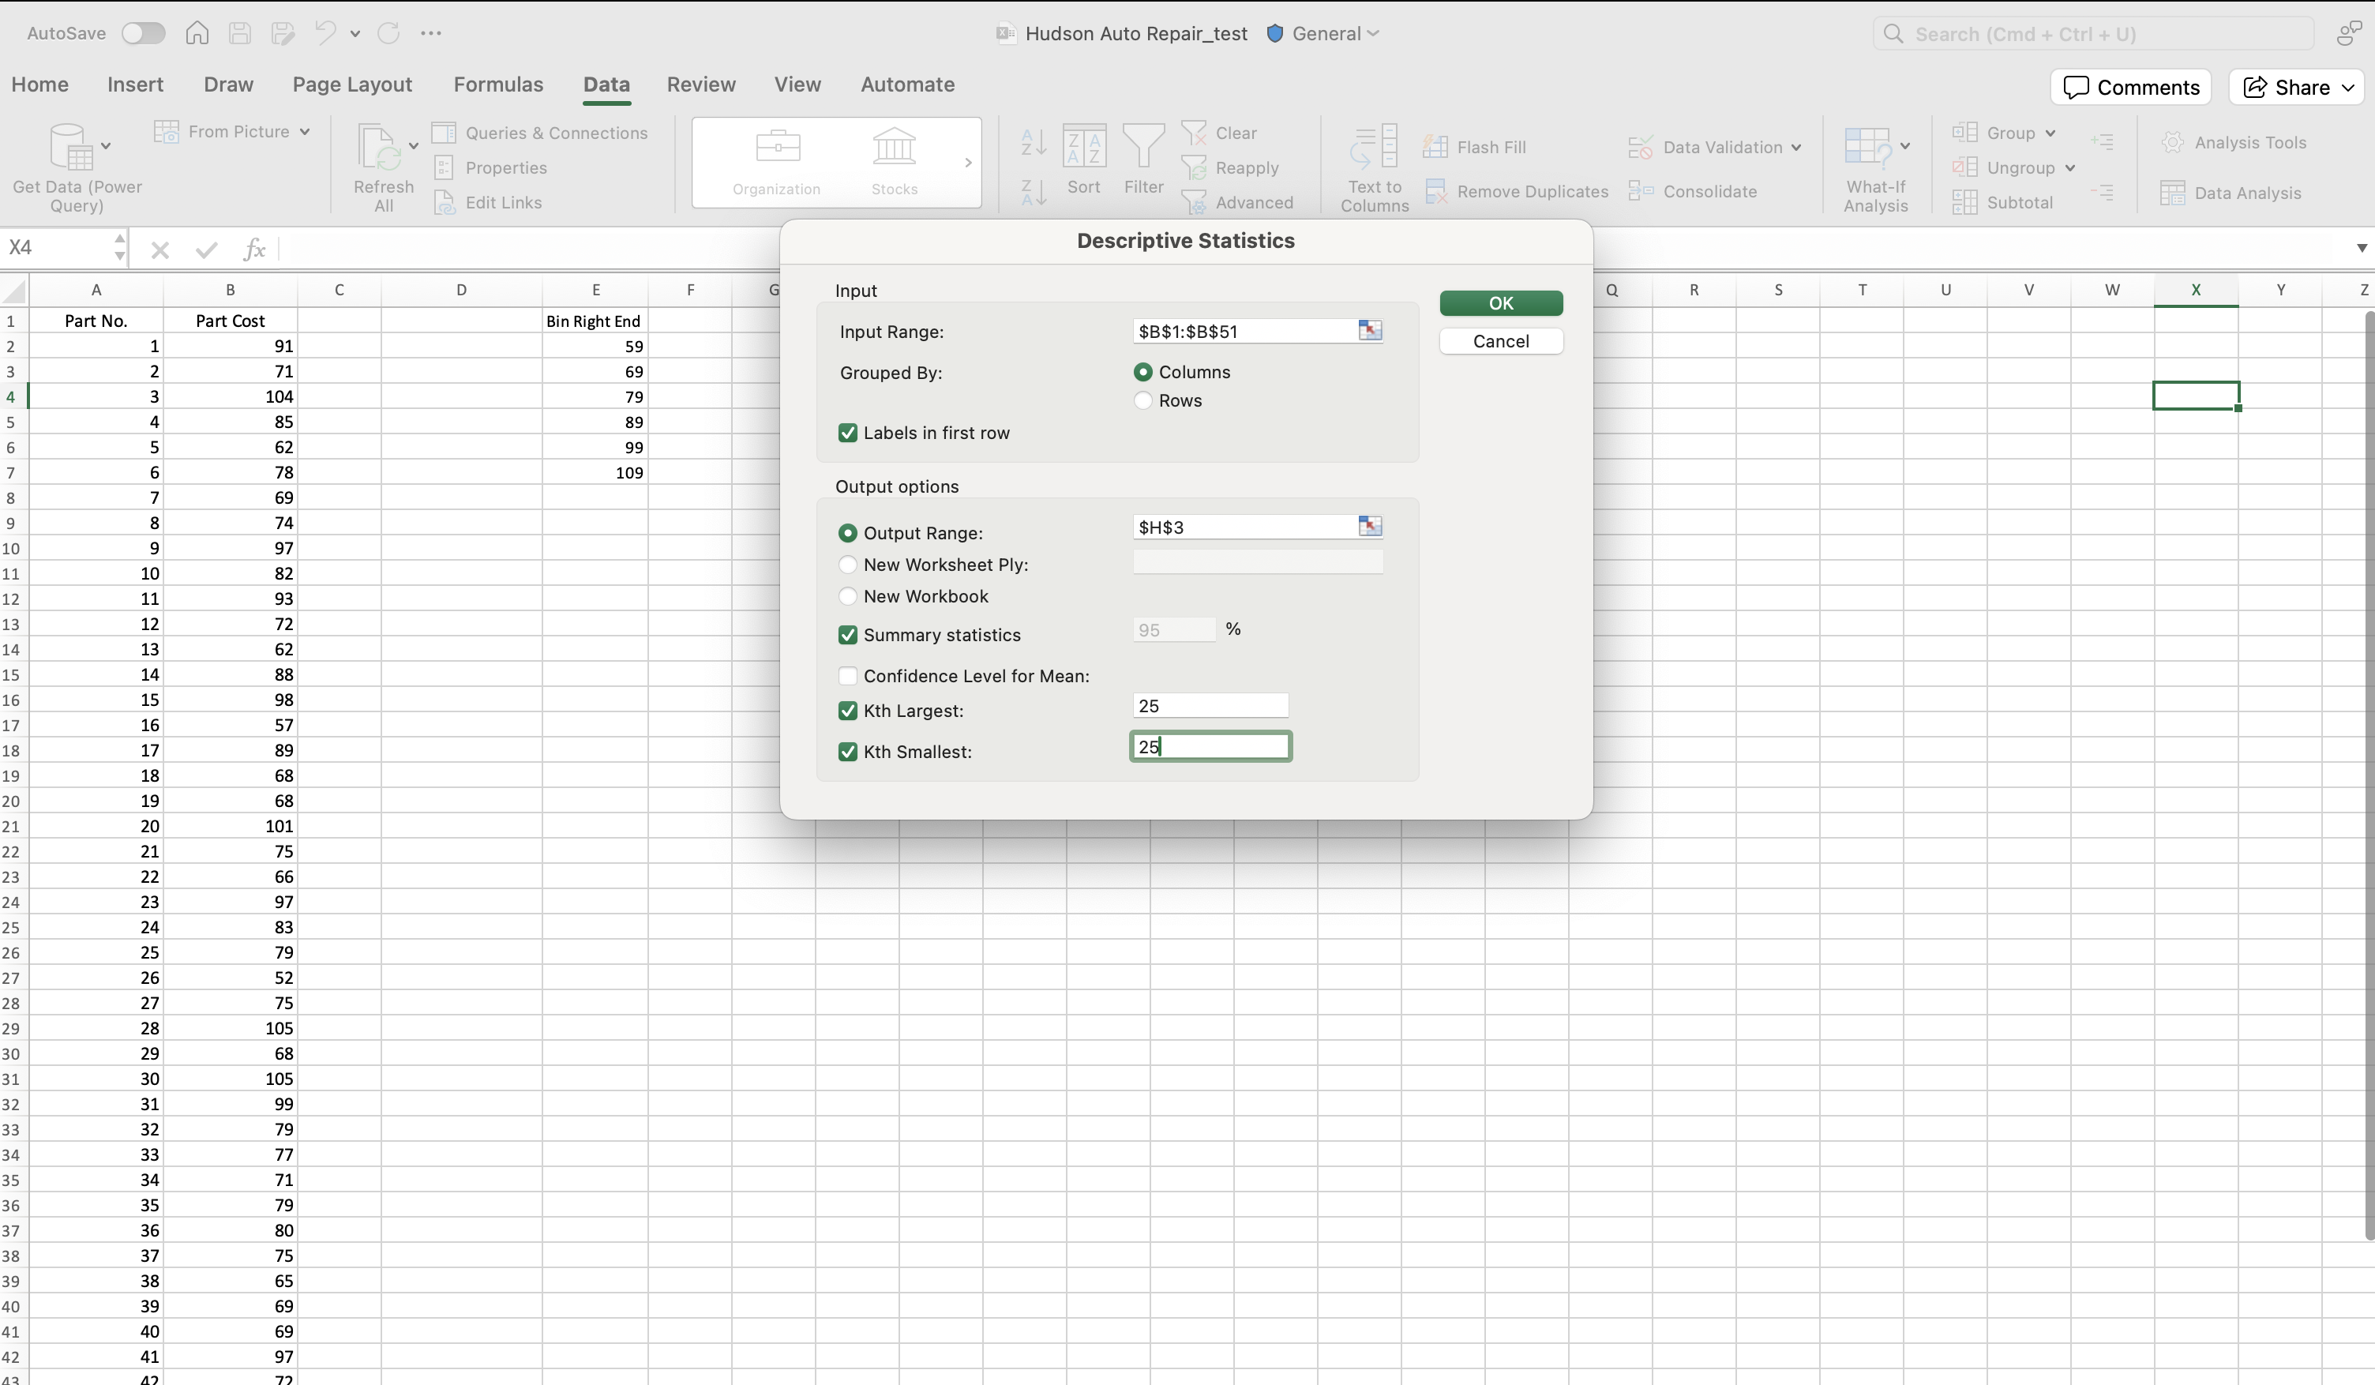This screenshot has height=1385, width=2375.
Task: Open the General sensitivity label dropdown
Action: click(1372, 33)
